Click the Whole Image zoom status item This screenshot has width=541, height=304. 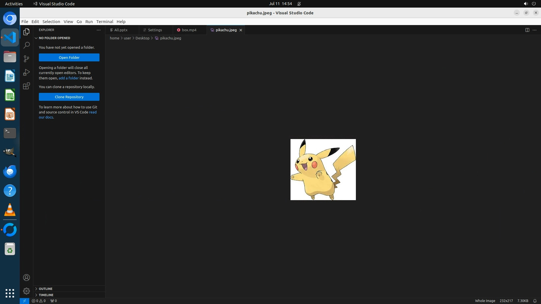[485, 301]
